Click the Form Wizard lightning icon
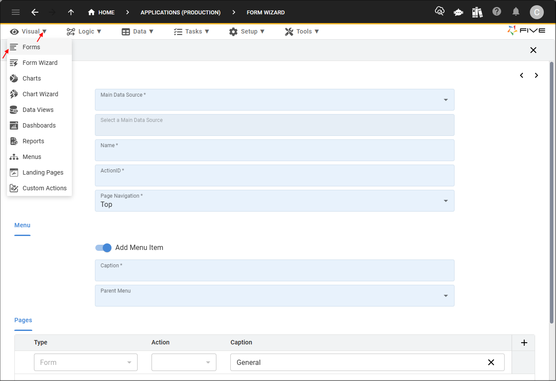The image size is (556, 381). click(14, 63)
